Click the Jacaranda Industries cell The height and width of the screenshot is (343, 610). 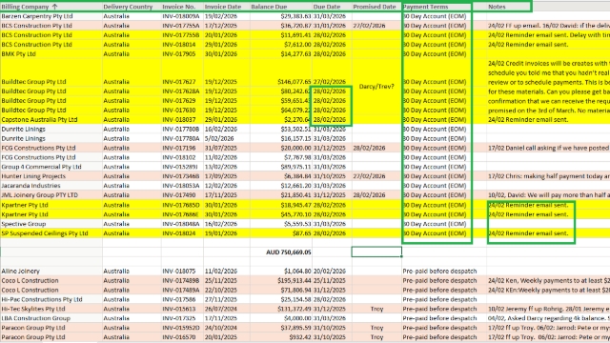(x=51, y=186)
